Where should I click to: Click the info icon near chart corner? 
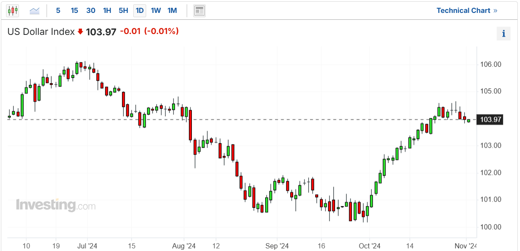[504, 34]
